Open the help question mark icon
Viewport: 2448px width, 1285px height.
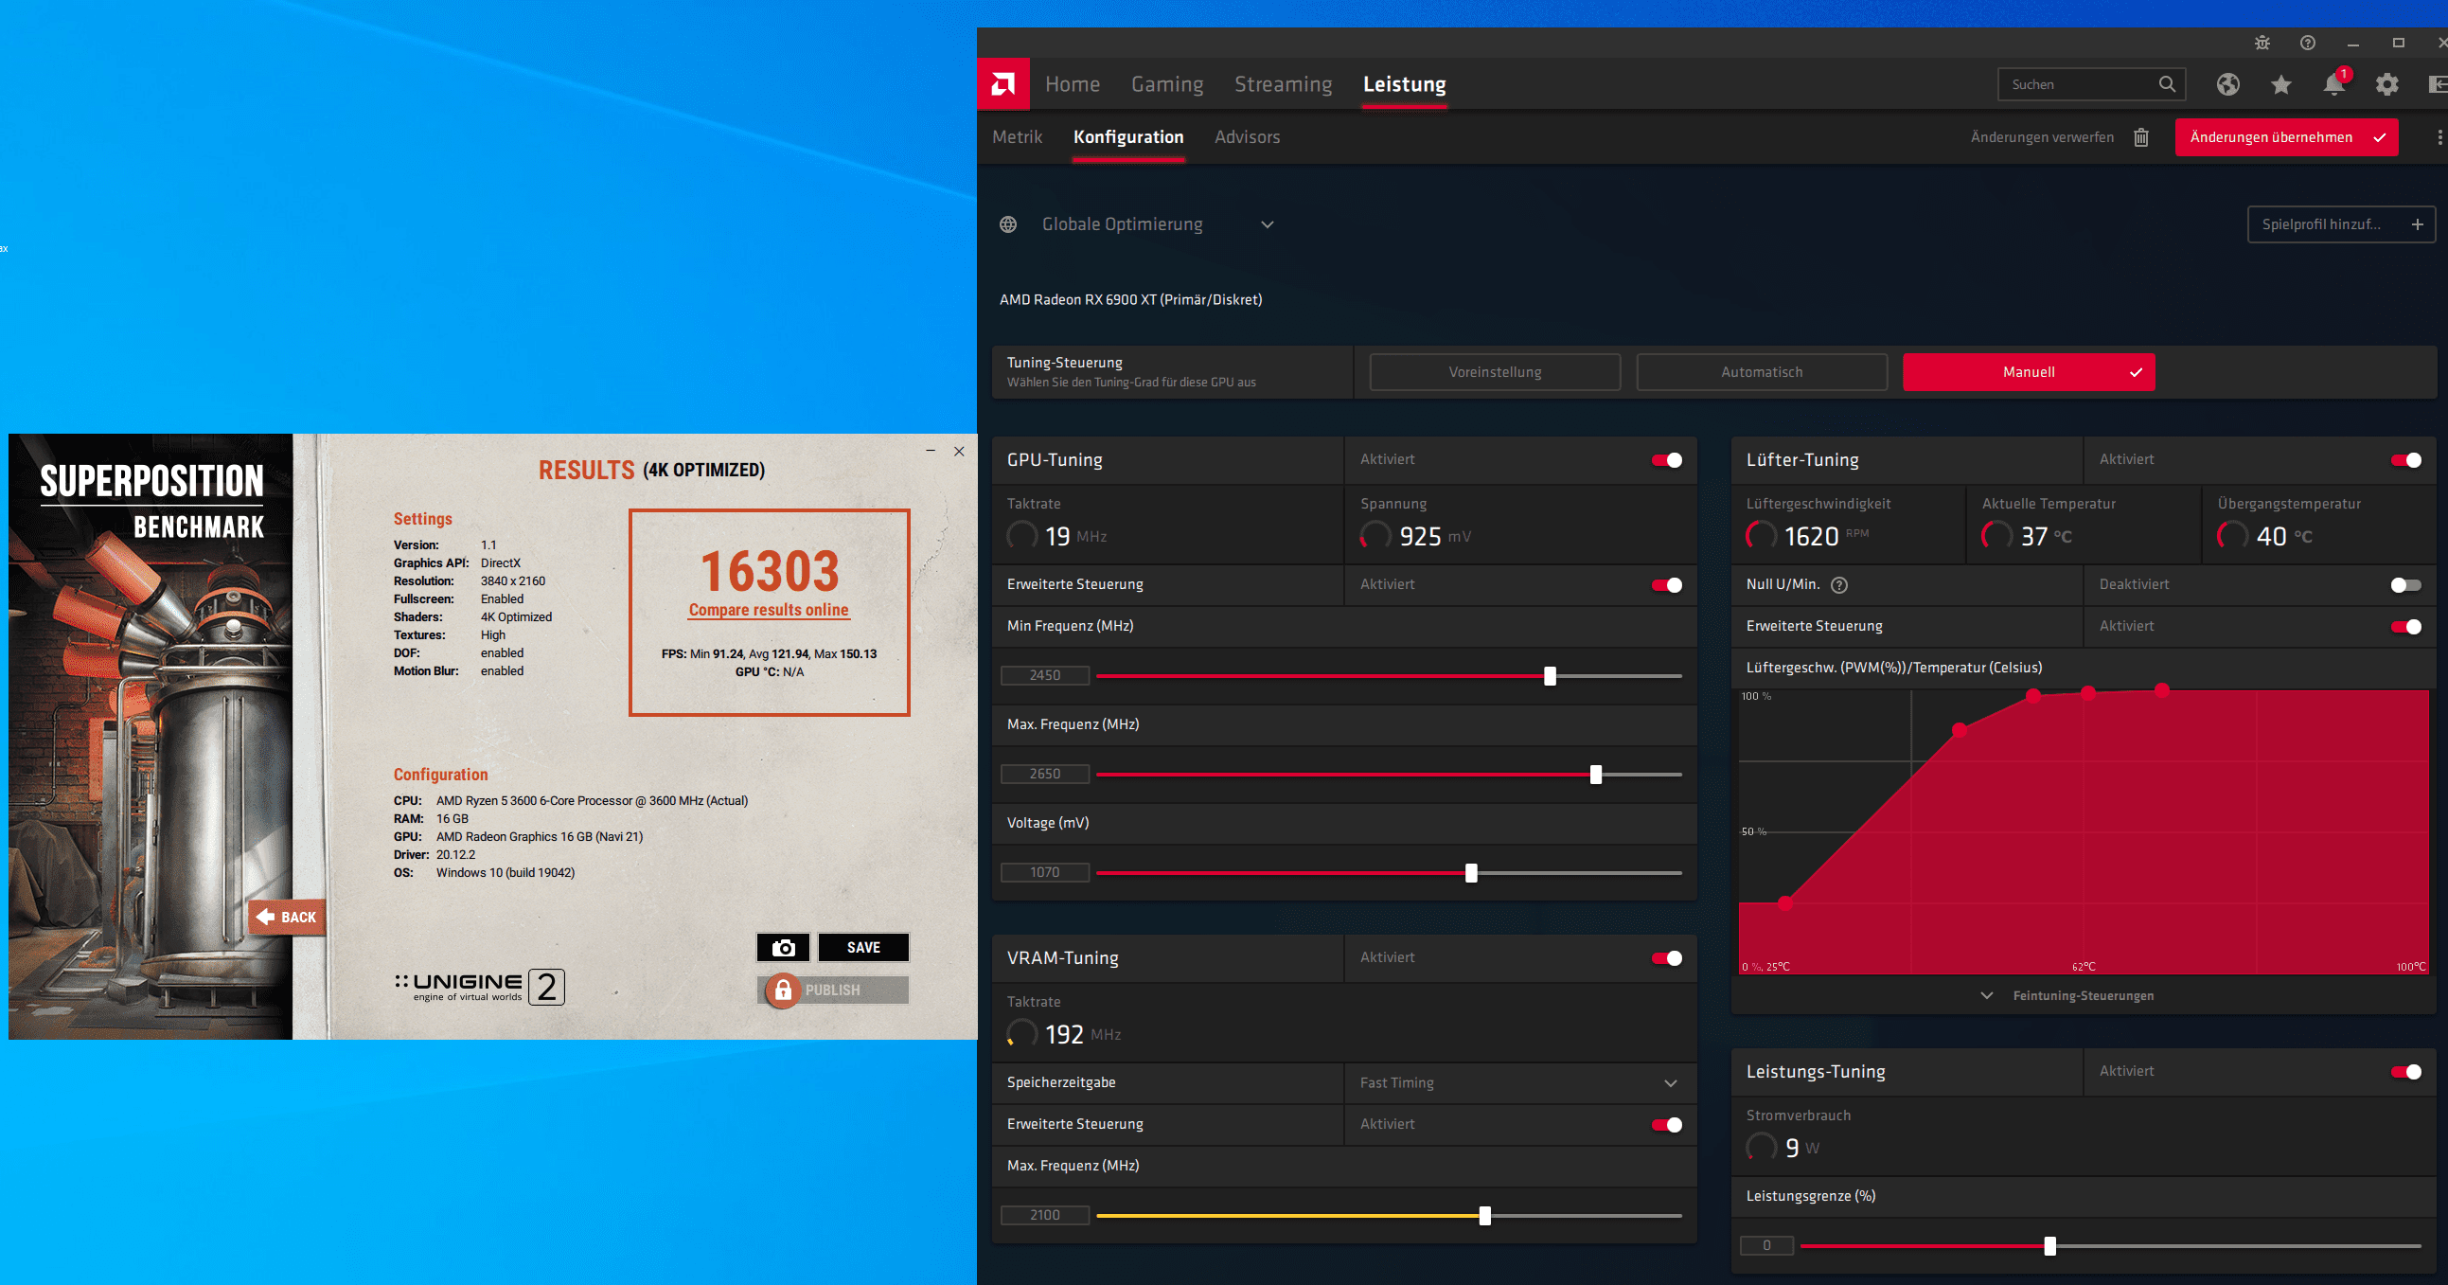point(2307,43)
